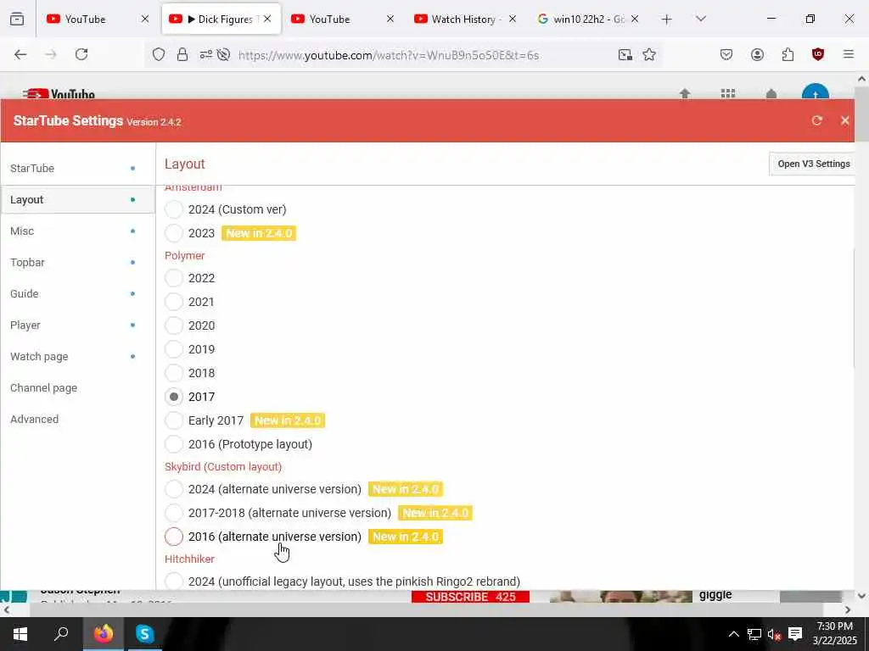Open the Watch page settings category
This screenshot has width=869, height=651.
point(77,357)
